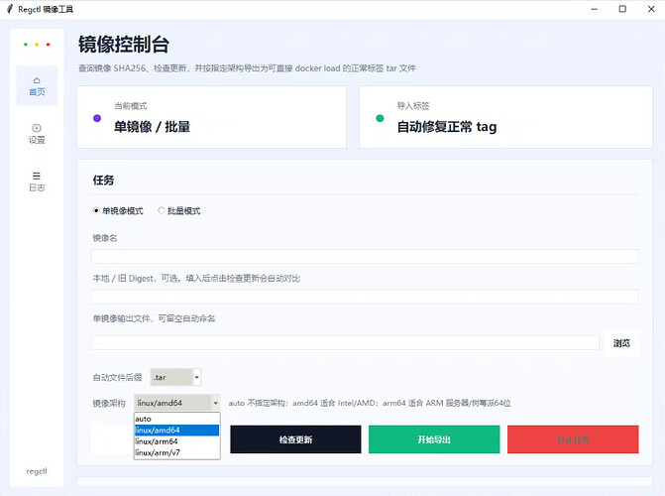Viewport: 665px width, 496px height.
Task: Click the 浏览 browse button
Action: [621, 343]
